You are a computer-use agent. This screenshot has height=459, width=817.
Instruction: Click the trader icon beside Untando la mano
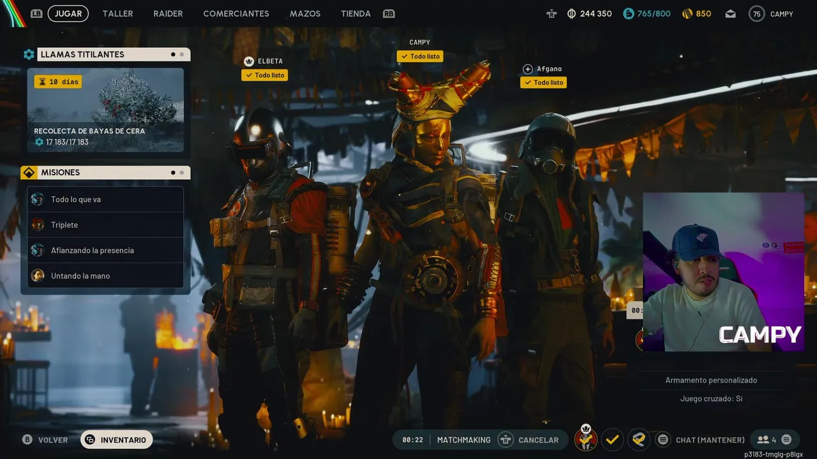[x=38, y=275]
